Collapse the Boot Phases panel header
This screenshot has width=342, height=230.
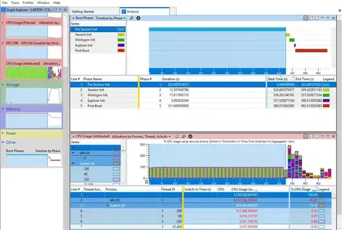[73, 18]
